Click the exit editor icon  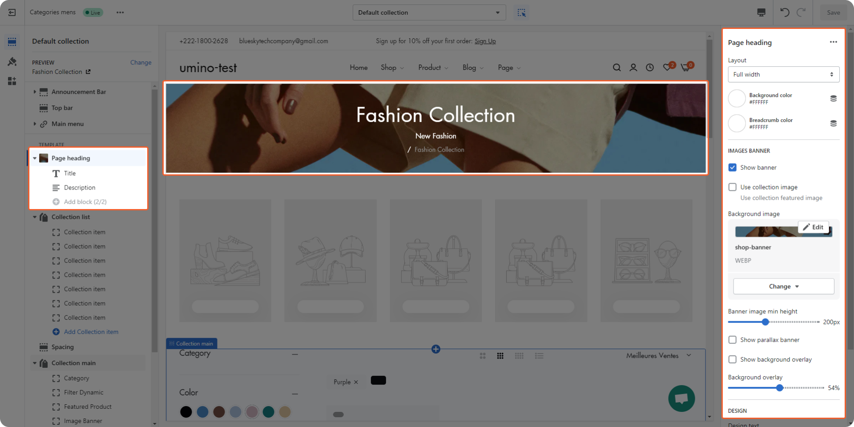pyautogui.click(x=12, y=12)
